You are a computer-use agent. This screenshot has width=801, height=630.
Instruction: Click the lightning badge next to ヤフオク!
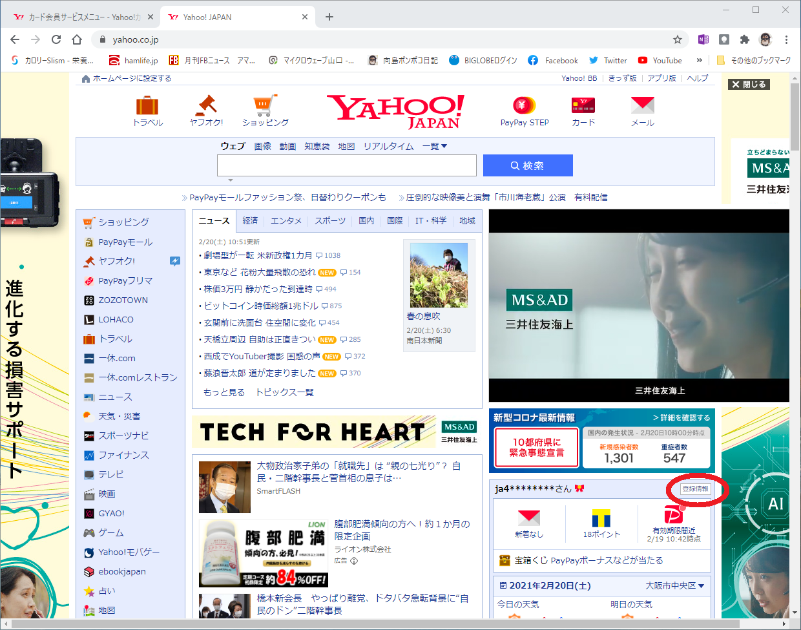(x=175, y=261)
